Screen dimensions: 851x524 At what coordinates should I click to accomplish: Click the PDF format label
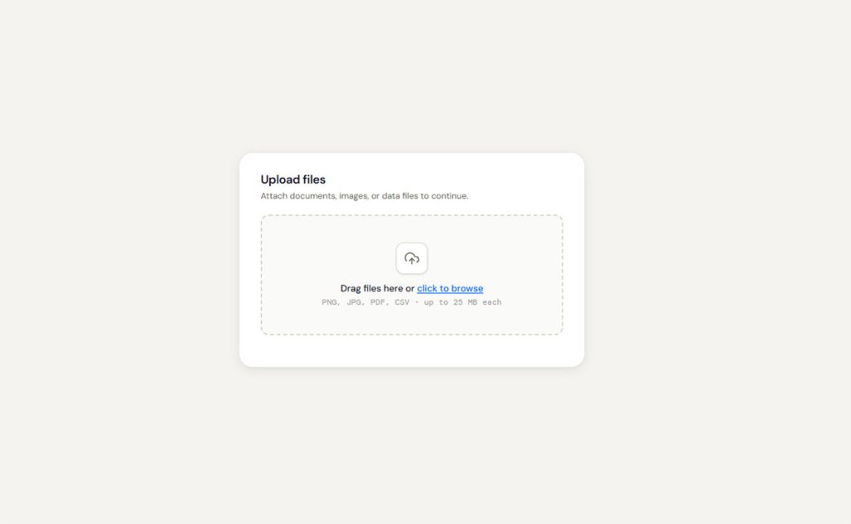pyautogui.click(x=379, y=302)
